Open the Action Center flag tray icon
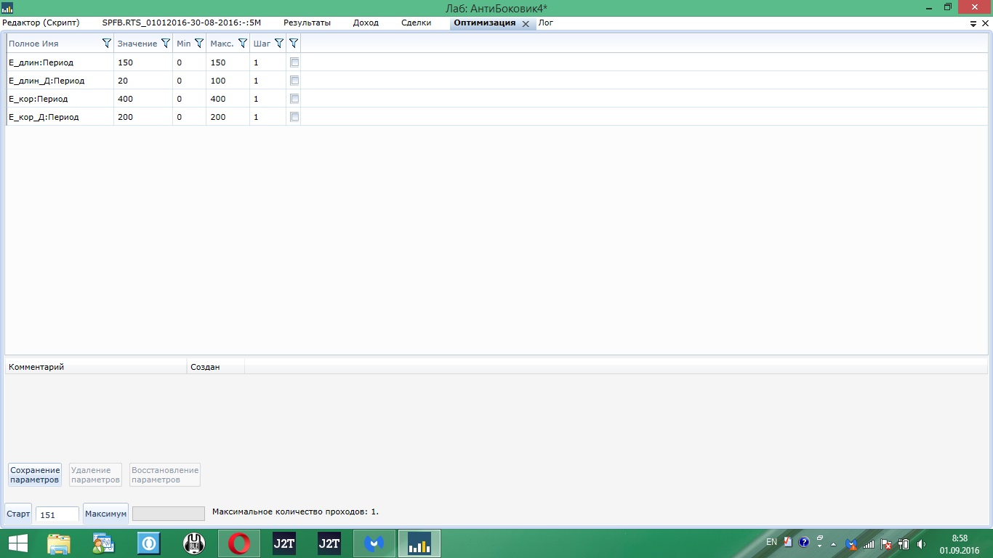993x558 pixels. pos(887,543)
